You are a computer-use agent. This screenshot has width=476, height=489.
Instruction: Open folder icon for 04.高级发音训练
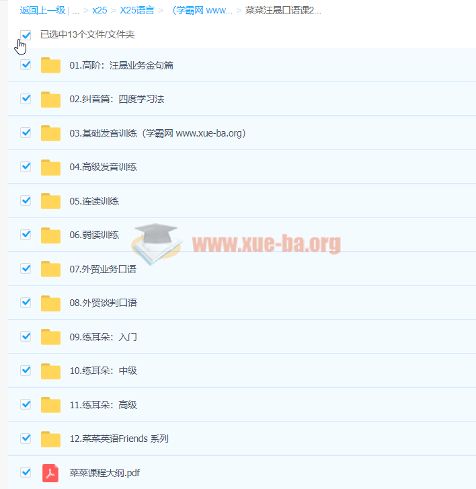click(50, 167)
